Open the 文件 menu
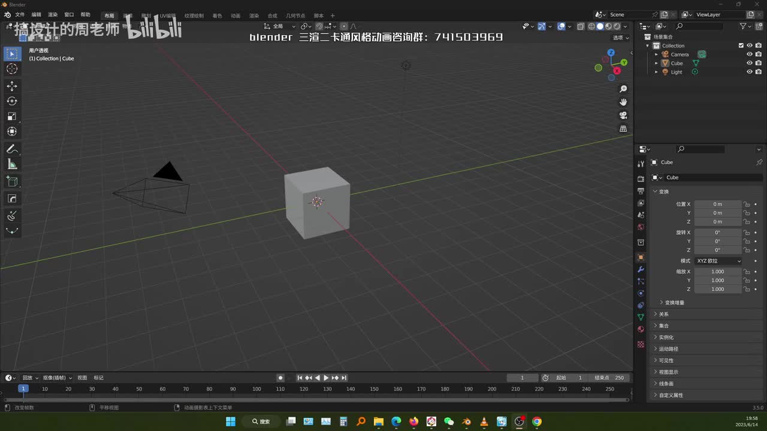 click(20, 15)
